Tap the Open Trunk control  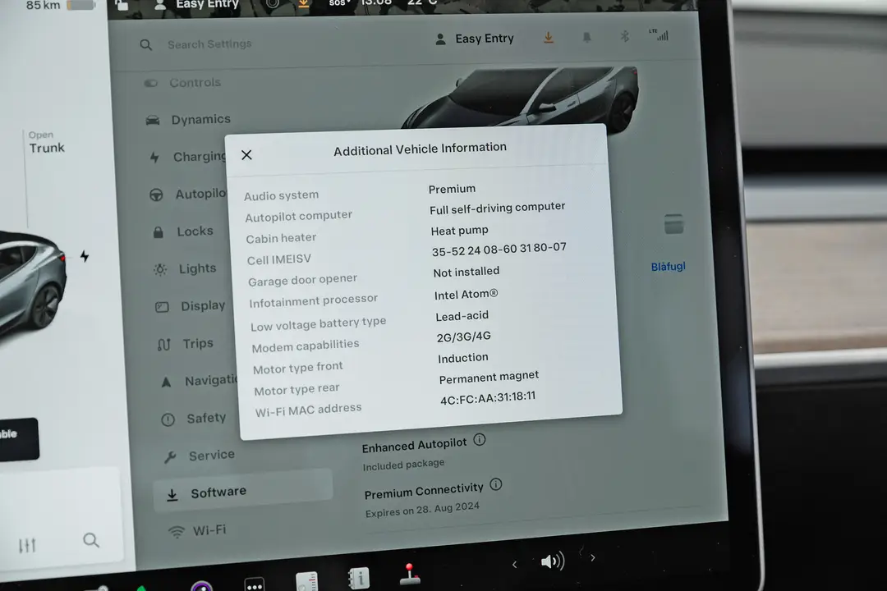46,143
